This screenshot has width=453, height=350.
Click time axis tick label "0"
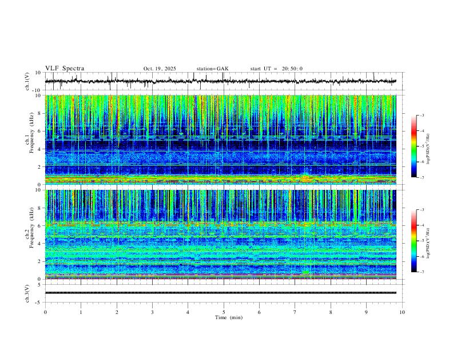[x=45, y=312]
